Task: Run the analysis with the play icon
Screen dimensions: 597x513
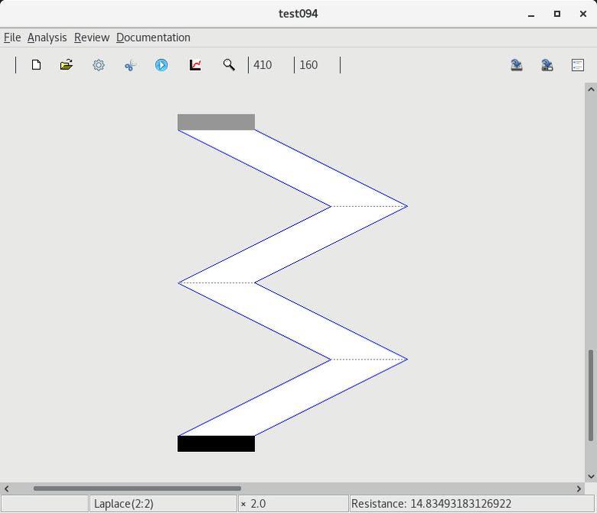Action: click(x=161, y=65)
